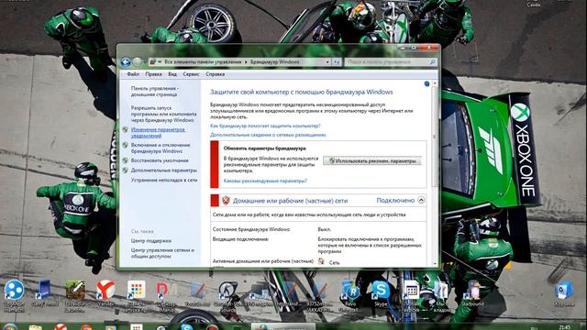This screenshot has height=330, width=587.
Task: Open Панель управления - домашняя страница link
Action: tap(154, 92)
